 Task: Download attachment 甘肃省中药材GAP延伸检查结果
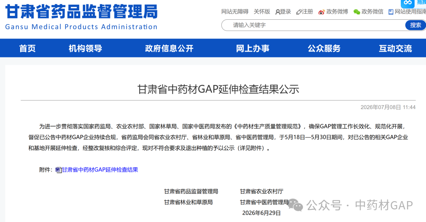click(100, 170)
